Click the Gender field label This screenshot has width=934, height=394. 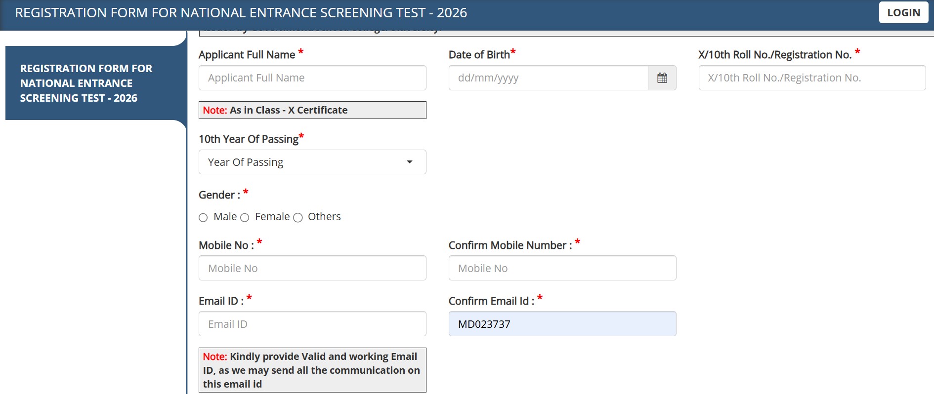click(219, 195)
